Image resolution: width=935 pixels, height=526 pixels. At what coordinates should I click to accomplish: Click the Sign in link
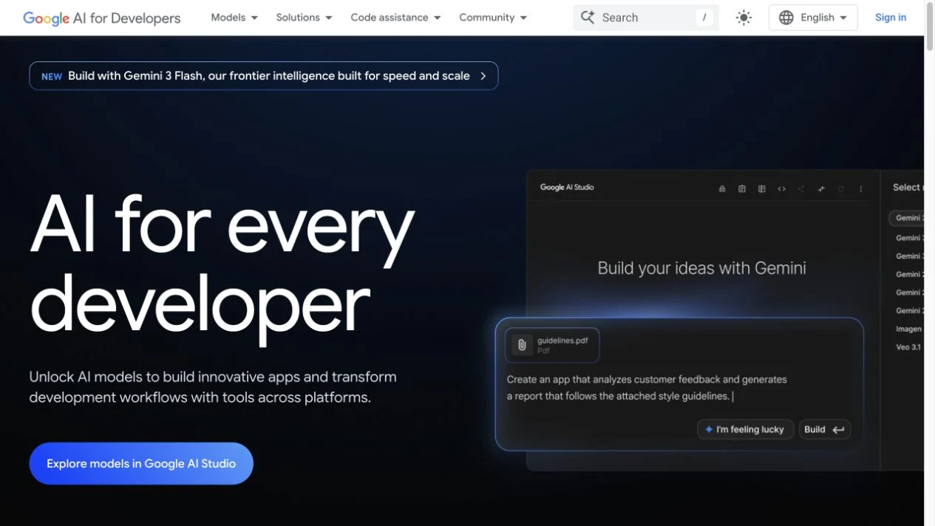891,17
